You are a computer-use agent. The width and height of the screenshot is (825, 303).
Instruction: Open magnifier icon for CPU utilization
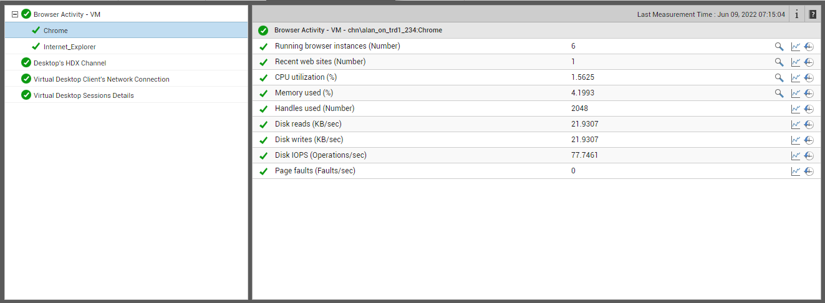click(x=779, y=77)
